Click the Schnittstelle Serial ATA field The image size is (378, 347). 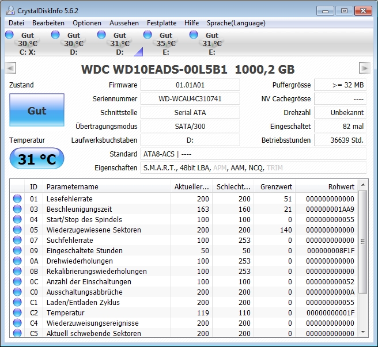pos(190,112)
